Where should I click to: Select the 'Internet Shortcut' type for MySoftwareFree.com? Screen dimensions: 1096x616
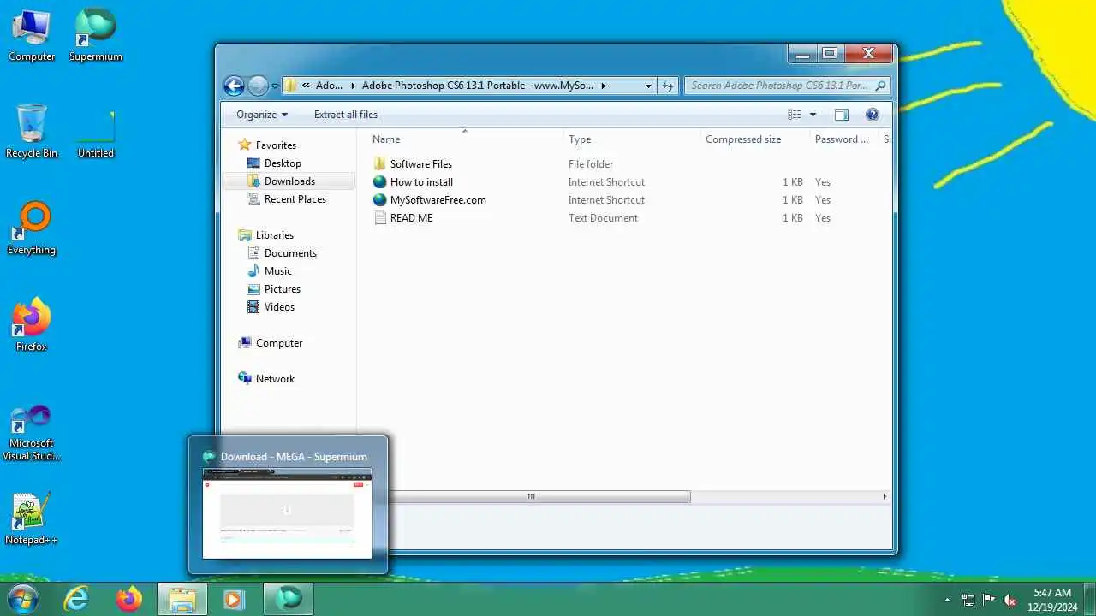click(606, 200)
